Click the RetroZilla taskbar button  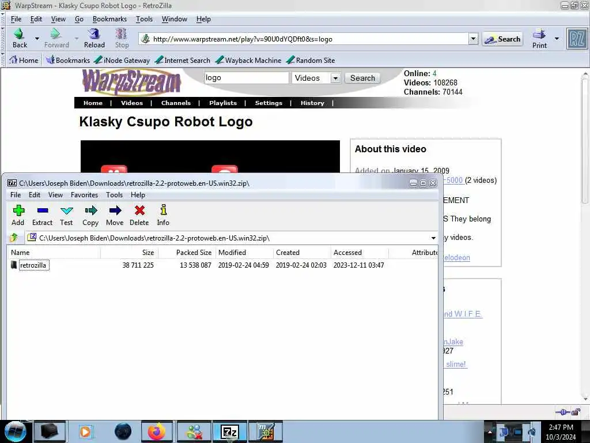266,431
